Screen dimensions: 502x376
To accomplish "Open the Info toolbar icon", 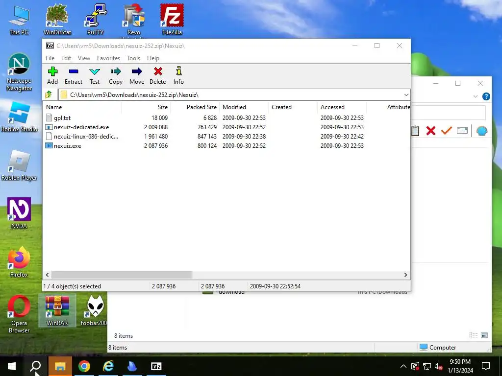I will click(178, 76).
